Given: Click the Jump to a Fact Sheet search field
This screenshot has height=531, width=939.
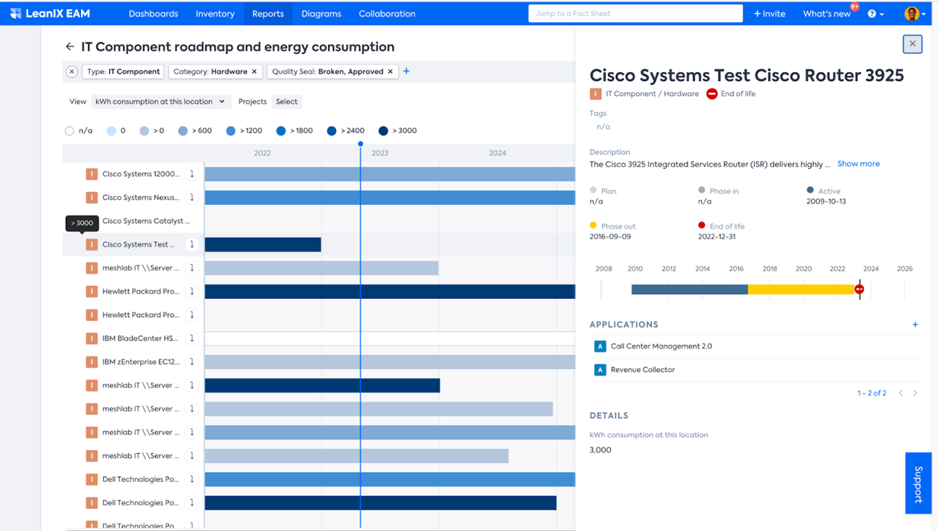Looking at the screenshot, I should tap(635, 13).
